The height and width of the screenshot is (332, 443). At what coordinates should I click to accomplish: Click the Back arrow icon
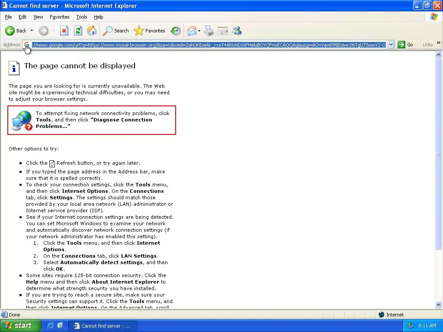tap(10, 31)
